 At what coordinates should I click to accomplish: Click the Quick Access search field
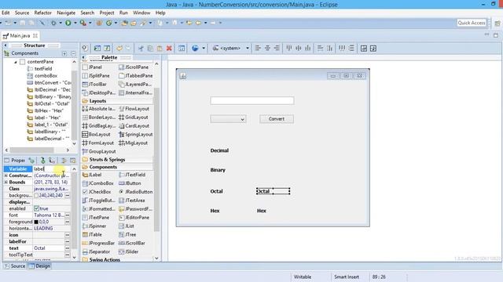click(472, 23)
